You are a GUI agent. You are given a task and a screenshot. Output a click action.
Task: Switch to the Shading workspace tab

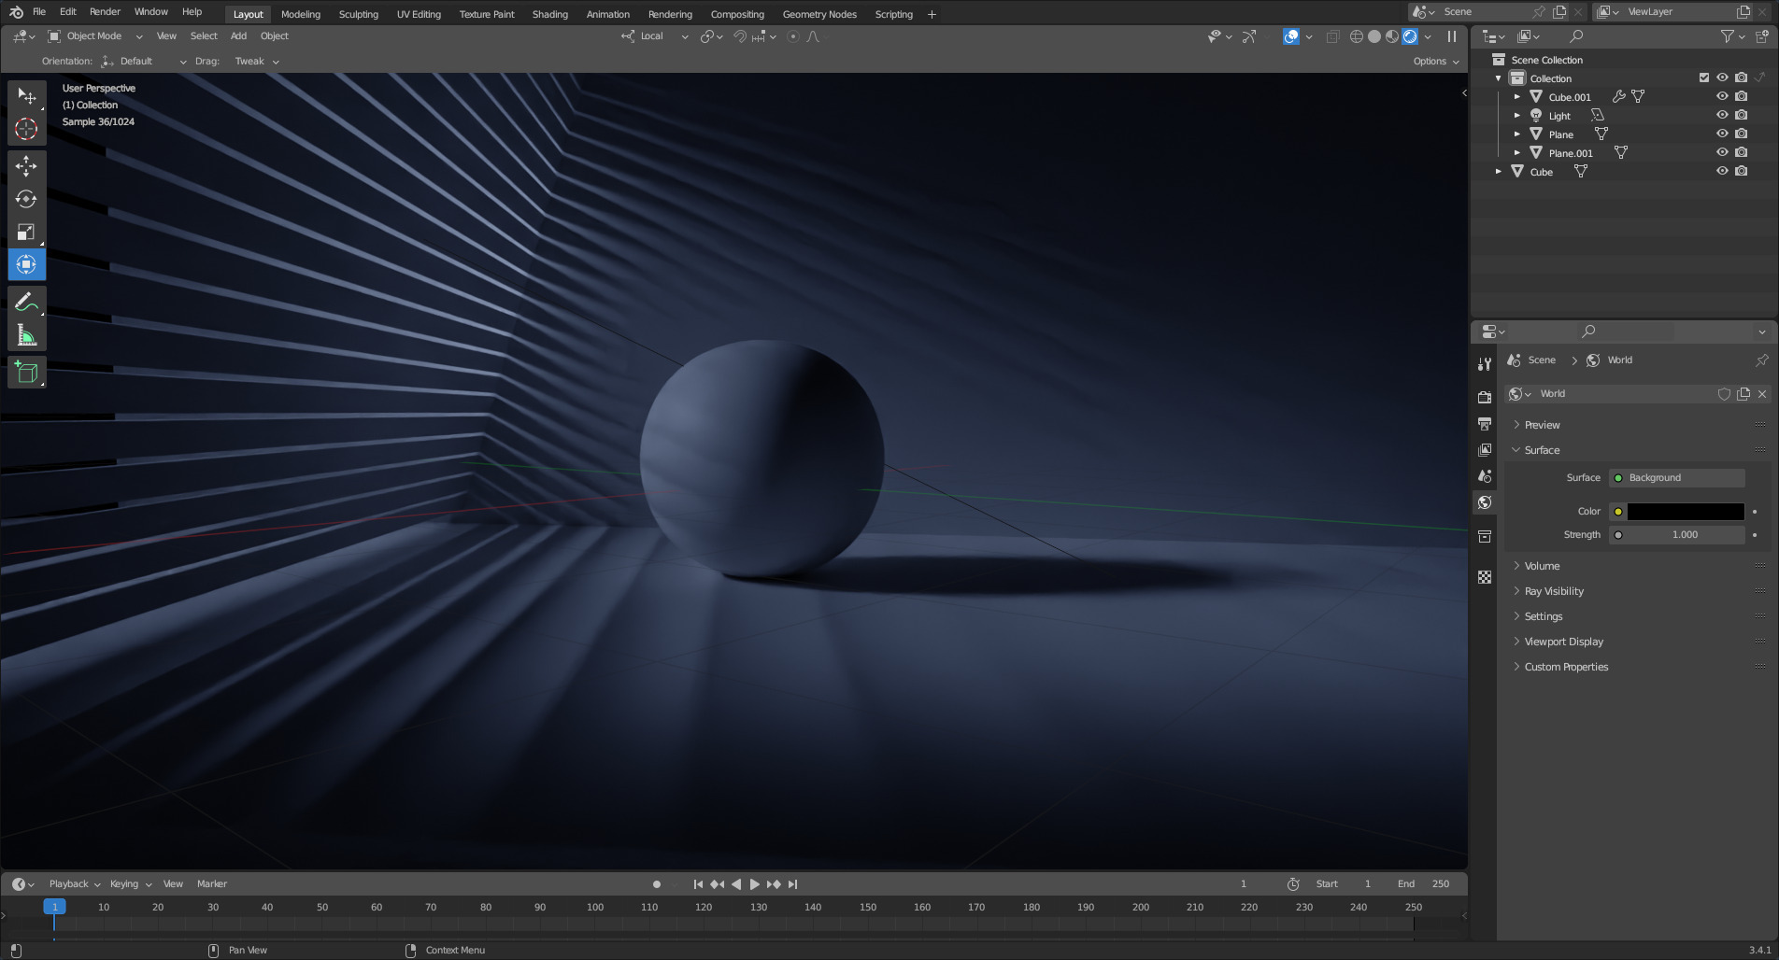549,14
